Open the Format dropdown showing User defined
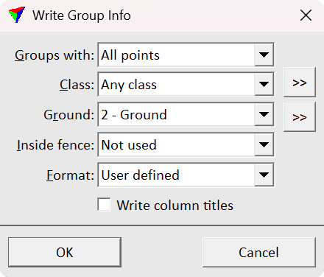The image size is (324, 277). (186, 175)
